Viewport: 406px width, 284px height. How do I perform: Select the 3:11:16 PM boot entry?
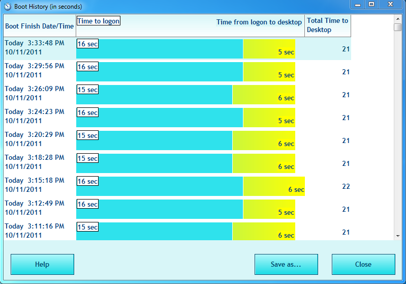click(x=177, y=231)
